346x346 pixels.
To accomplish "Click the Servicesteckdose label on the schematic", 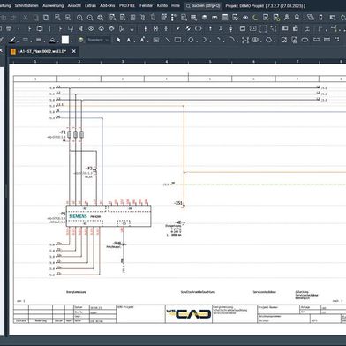I will [265, 292].
